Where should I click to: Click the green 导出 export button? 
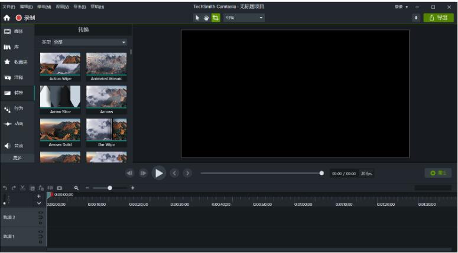[x=438, y=18]
